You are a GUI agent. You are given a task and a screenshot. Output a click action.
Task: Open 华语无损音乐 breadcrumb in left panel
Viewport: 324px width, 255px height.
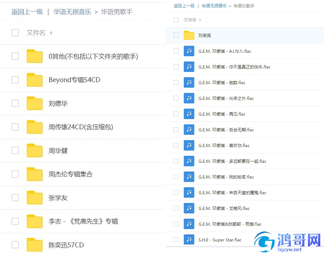tap(72, 12)
